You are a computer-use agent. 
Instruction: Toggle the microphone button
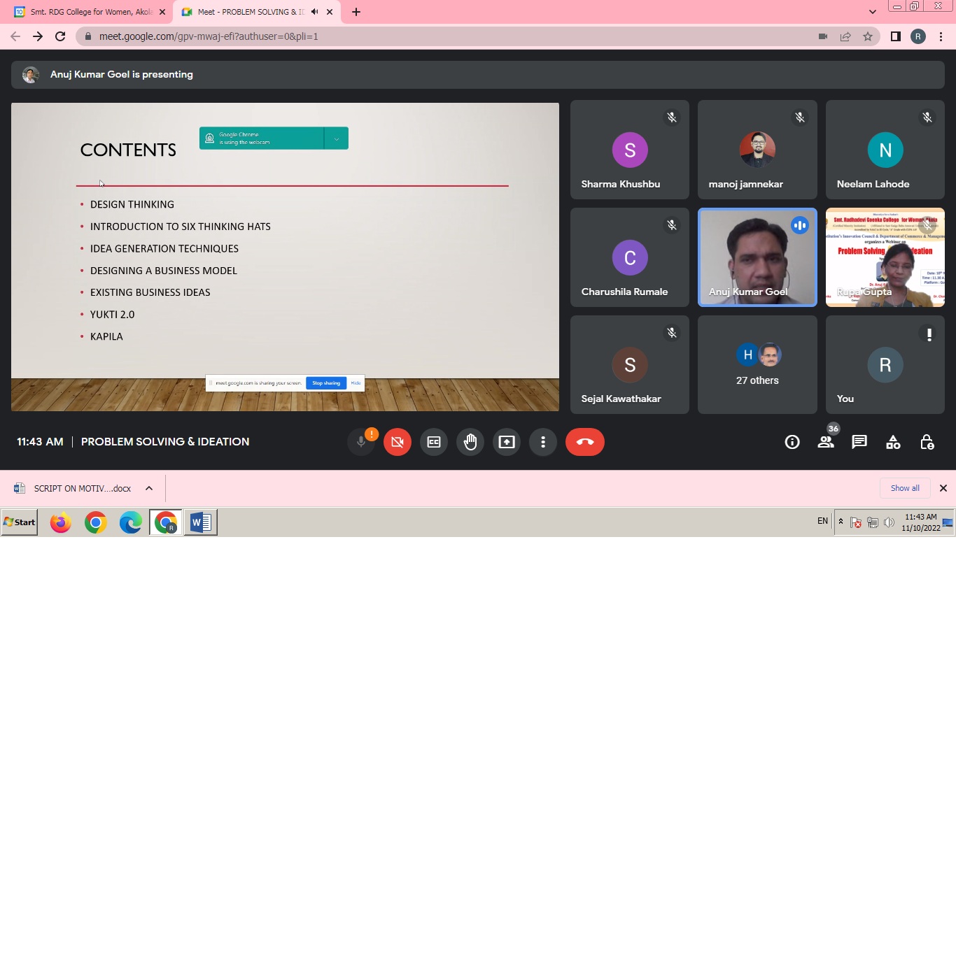tap(361, 442)
